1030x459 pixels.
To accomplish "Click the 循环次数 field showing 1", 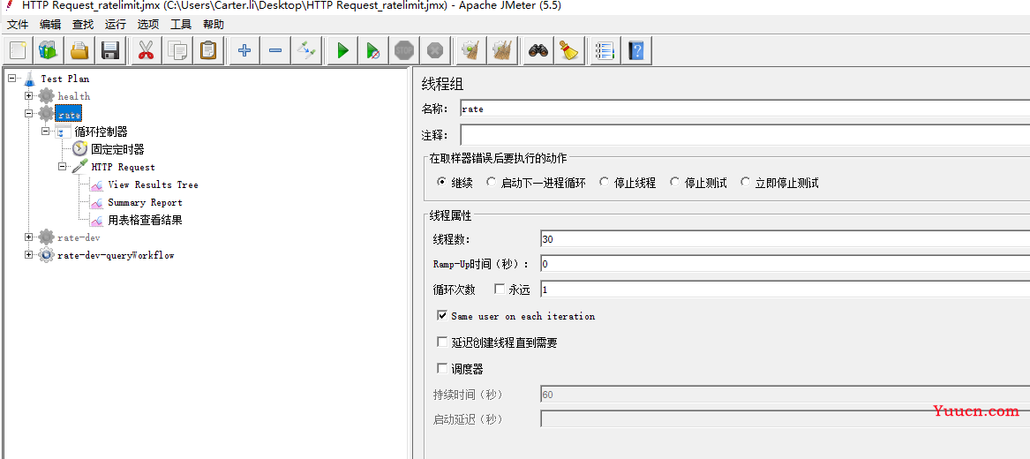I will click(x=785, y=289).
